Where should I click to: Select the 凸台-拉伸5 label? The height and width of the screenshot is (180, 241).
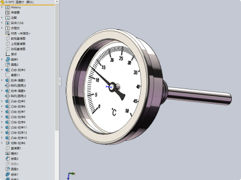pyautogui.click(x=18, y=101)
